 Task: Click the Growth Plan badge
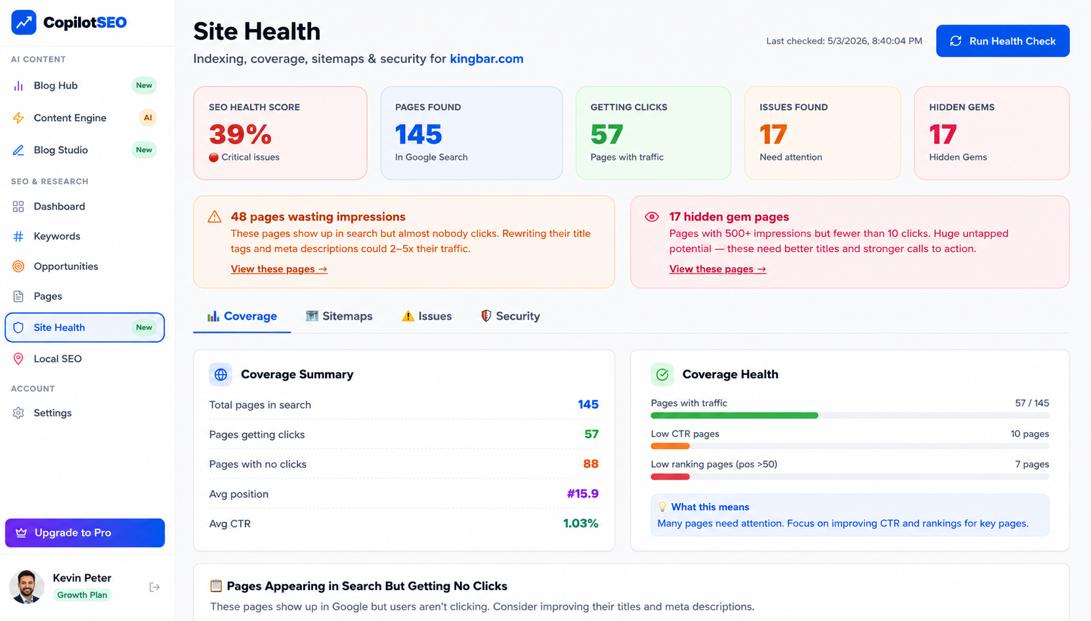(82, 595)
